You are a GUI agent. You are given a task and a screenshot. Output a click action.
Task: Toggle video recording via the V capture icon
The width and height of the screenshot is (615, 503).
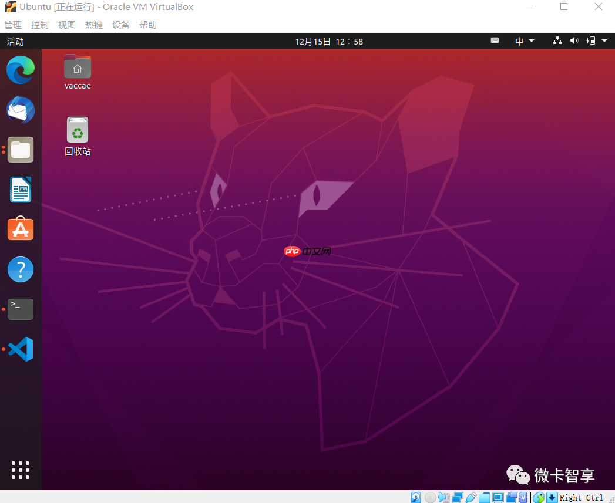point(524,497)
